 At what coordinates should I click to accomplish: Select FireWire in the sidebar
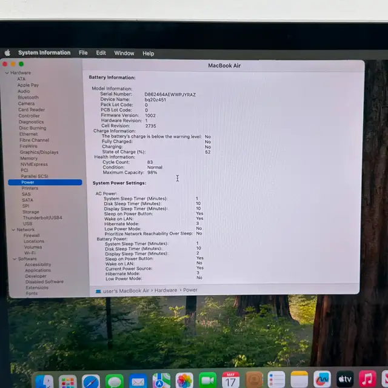(28, 146)
